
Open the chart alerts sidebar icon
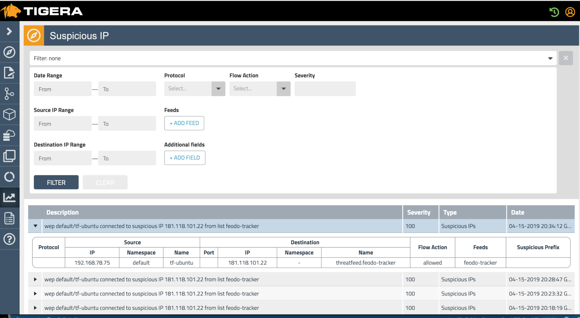point(9,197)
